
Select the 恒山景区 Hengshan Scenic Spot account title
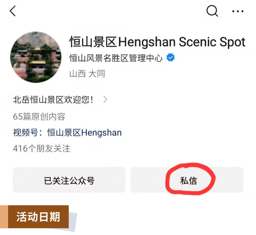click(x=157, y=42)
